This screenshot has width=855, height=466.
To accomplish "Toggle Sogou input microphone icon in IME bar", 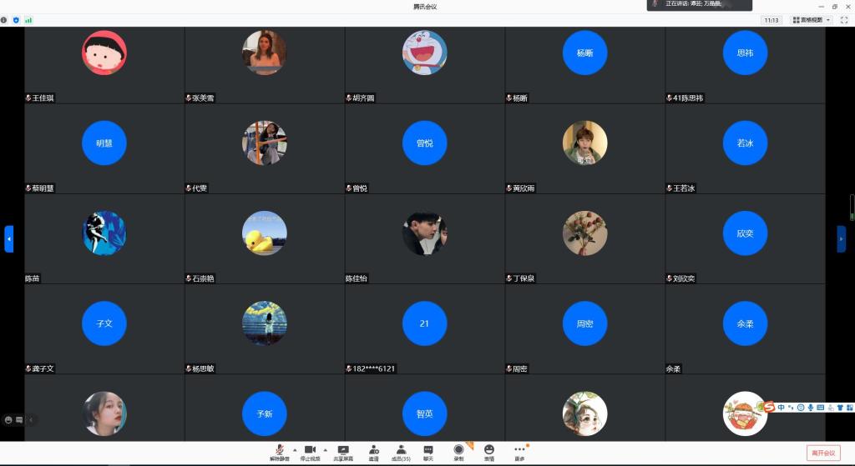I will [x=810, y=408].
